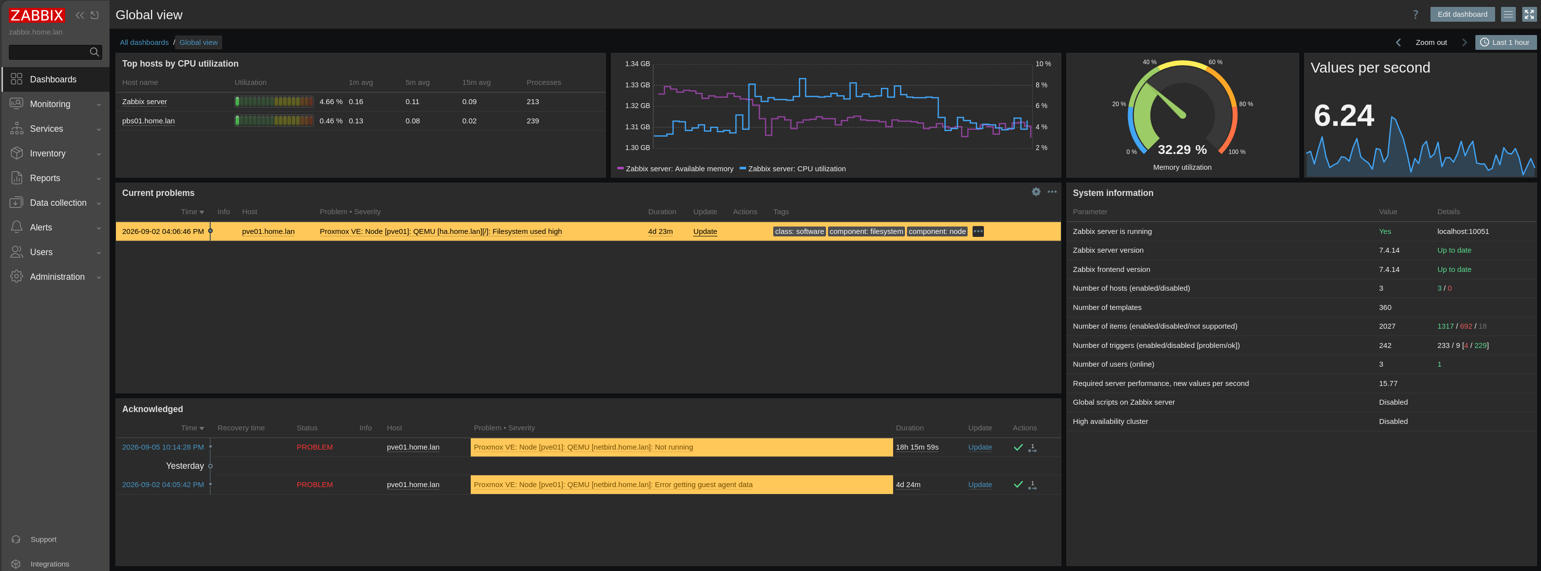Click Update for Filesystem used high problem

point(705,231)
